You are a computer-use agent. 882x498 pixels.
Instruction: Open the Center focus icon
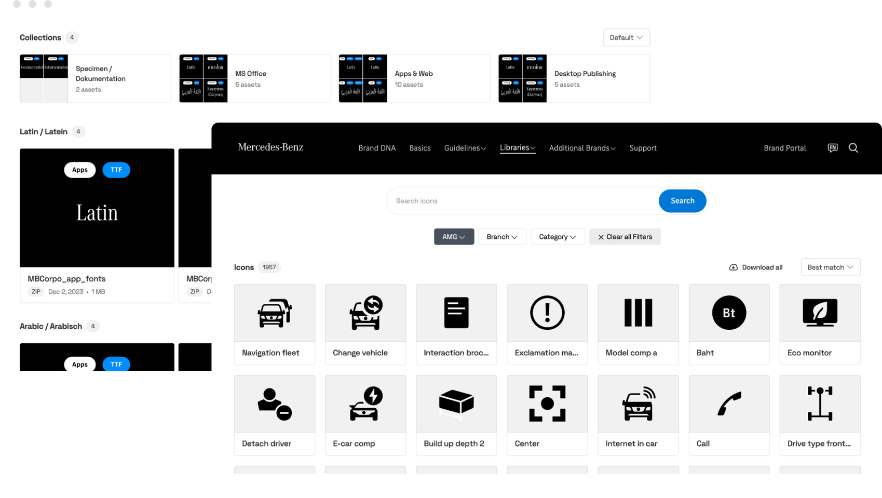coord(547,415)
